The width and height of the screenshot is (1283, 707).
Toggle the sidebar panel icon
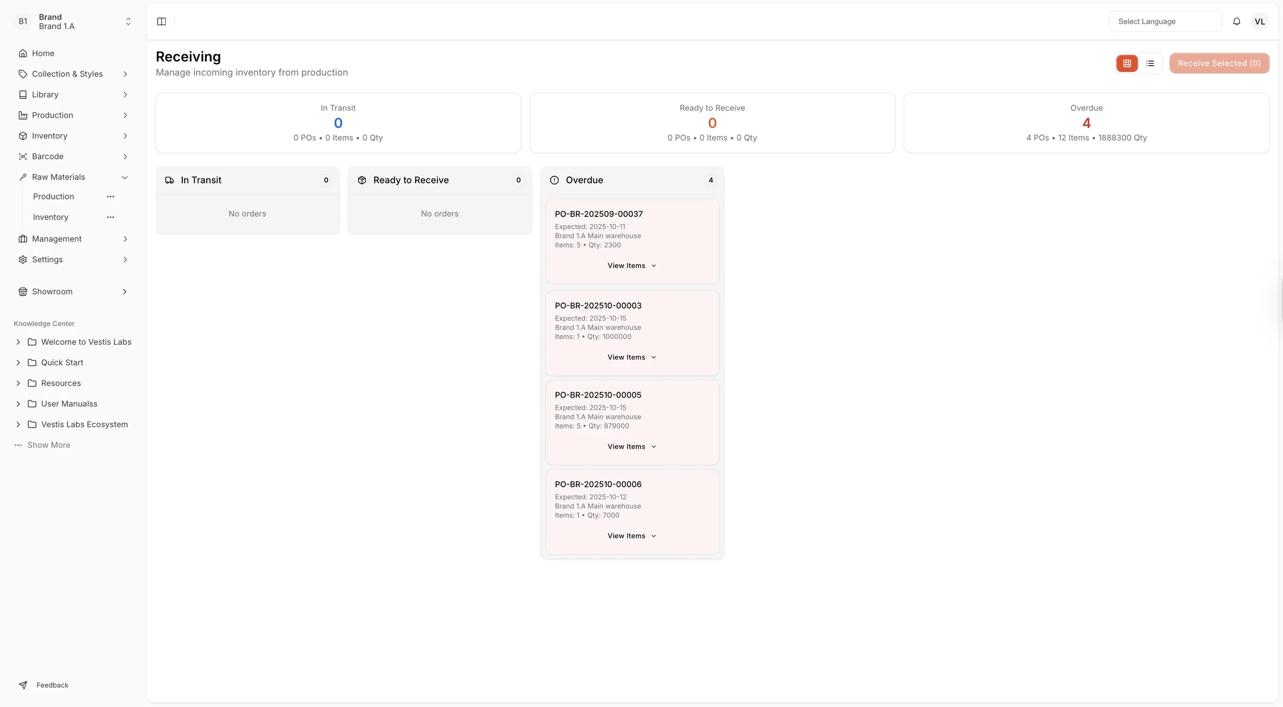click(161, 21)
